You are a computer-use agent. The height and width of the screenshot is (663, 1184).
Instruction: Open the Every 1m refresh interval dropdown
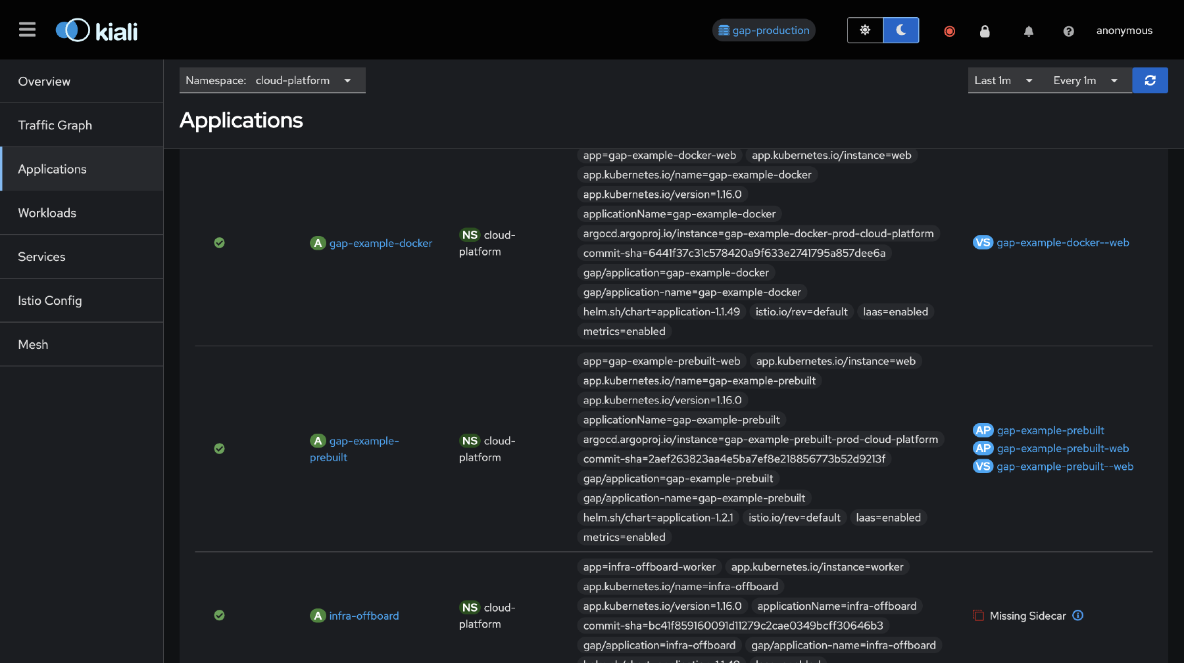click(1086, 80)
